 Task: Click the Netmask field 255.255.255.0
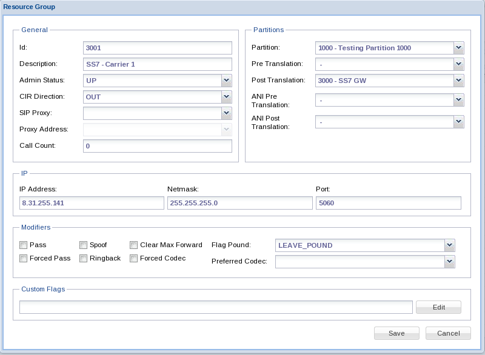click(239, 203)
